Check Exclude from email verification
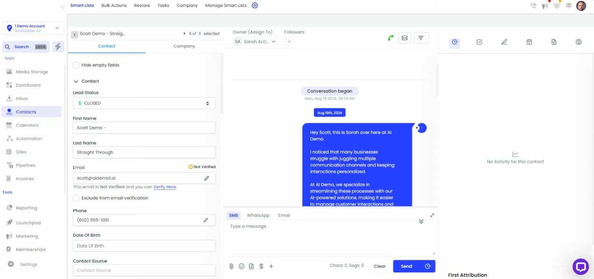This screenshot has width=594, height=279. pyautogui.click(x=76, y=198)
